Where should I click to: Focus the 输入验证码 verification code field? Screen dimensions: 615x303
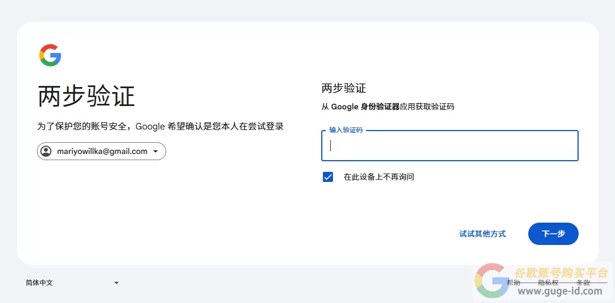pos(449,146)
